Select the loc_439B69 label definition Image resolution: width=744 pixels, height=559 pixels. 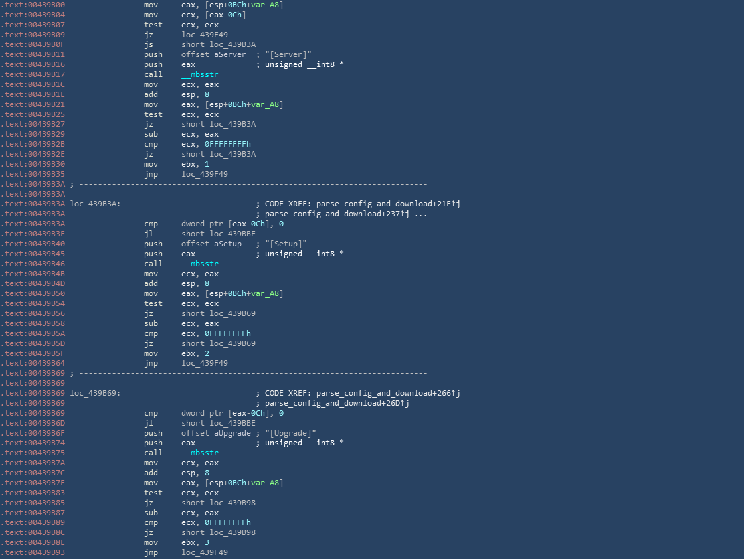94,393
